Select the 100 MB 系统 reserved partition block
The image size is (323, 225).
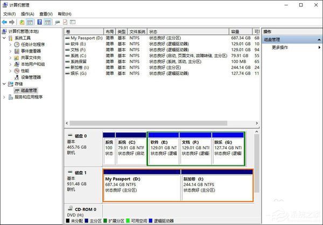point(109,149)
